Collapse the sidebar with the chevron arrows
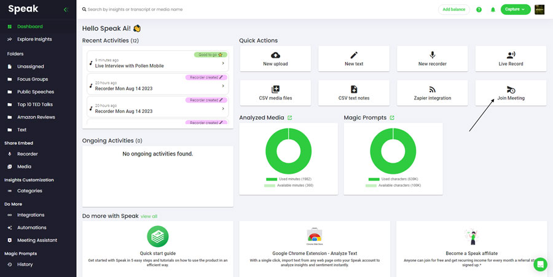The image size is (553, 277). pyautogui.click(x=66, y=10)
